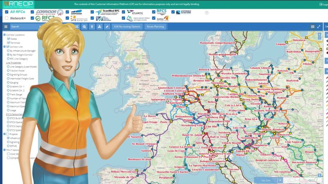328x184 pixels.
Task: Click the help question mark icon
Action: pos(207,13)
